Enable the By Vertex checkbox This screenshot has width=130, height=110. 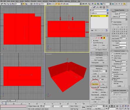tap(92, 41)
